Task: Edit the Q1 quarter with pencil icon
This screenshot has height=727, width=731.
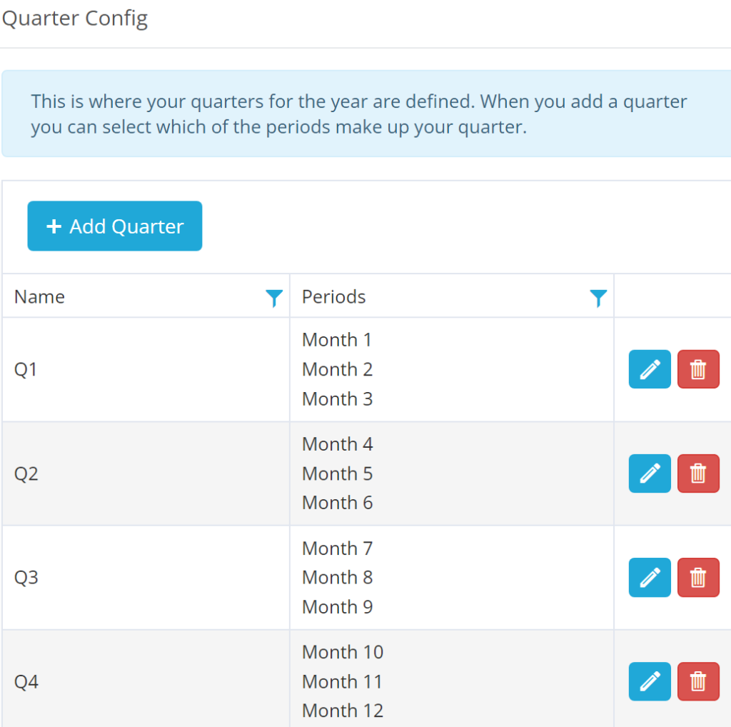Action: pyautogui.click(x=650, y=369)
